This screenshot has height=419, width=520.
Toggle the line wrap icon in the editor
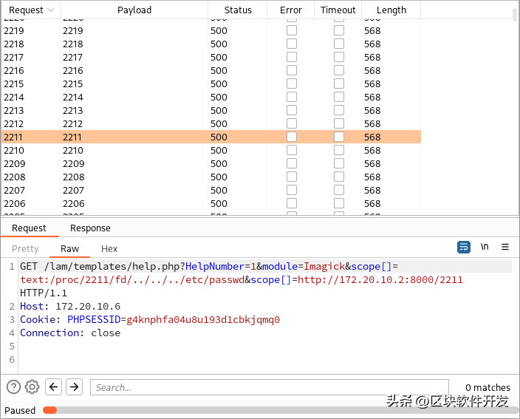(463, 247)
